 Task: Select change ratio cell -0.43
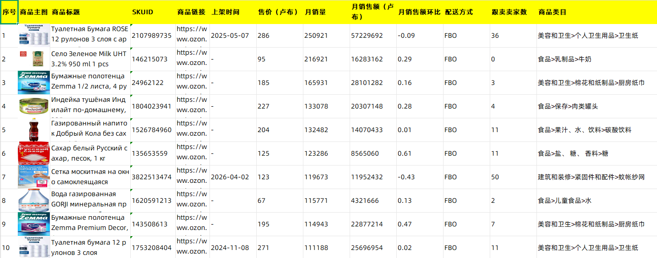click(419, 177)
